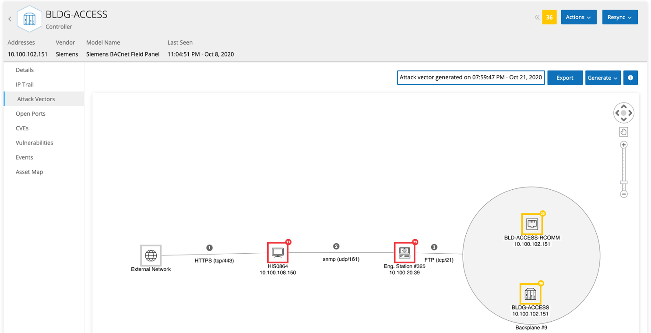The height and width of the screenshot is (333, 651).
Task: Click the External Network globe icon
Action: 151,255
